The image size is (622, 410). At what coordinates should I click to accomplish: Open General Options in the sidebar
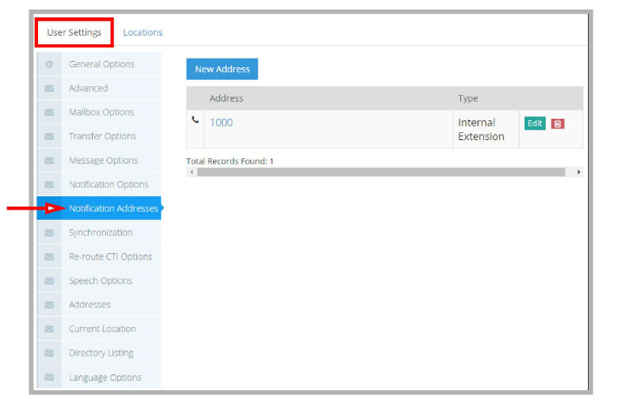point(99,64)
